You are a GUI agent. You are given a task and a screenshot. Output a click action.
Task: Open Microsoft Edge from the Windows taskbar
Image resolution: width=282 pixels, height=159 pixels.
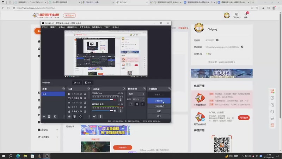pyautogui.click(x=18, y=156)
